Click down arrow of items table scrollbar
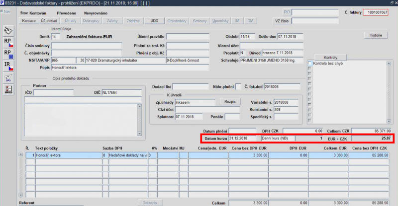 click(21, 195)
